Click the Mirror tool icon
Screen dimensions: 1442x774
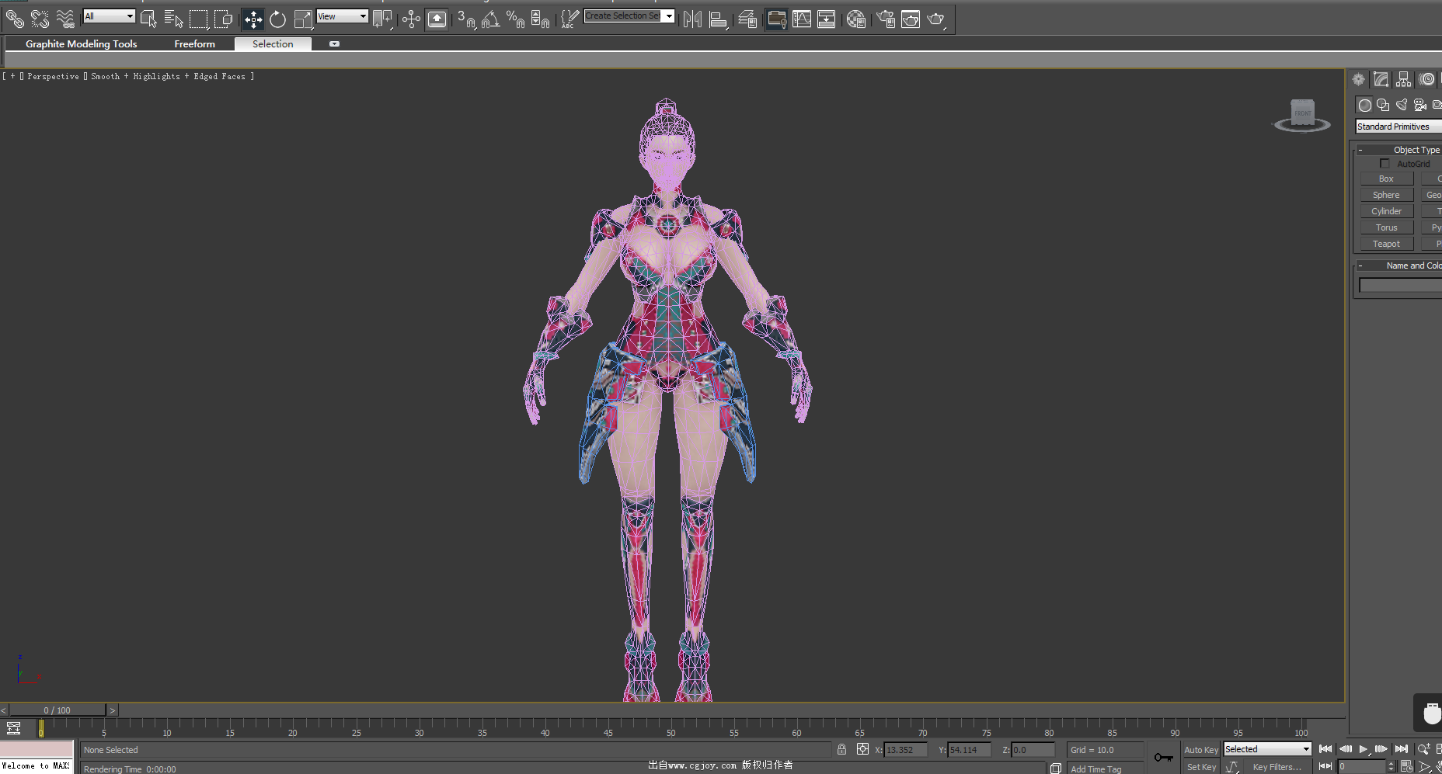[x=692, y=19]
